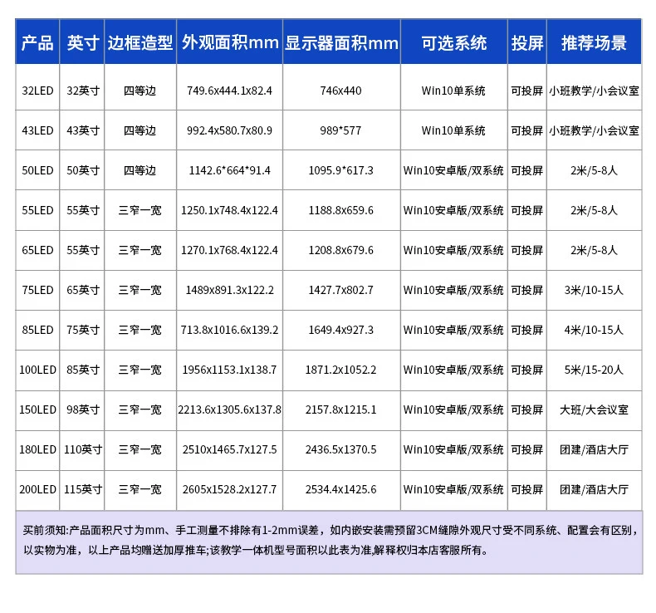Click the 150LED product cell
This screenshot has height=613, width=656.
(37, 409)
